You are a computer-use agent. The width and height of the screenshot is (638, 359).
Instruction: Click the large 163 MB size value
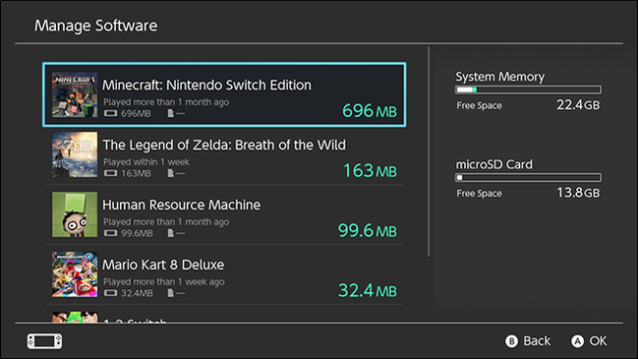pos(371,170)
